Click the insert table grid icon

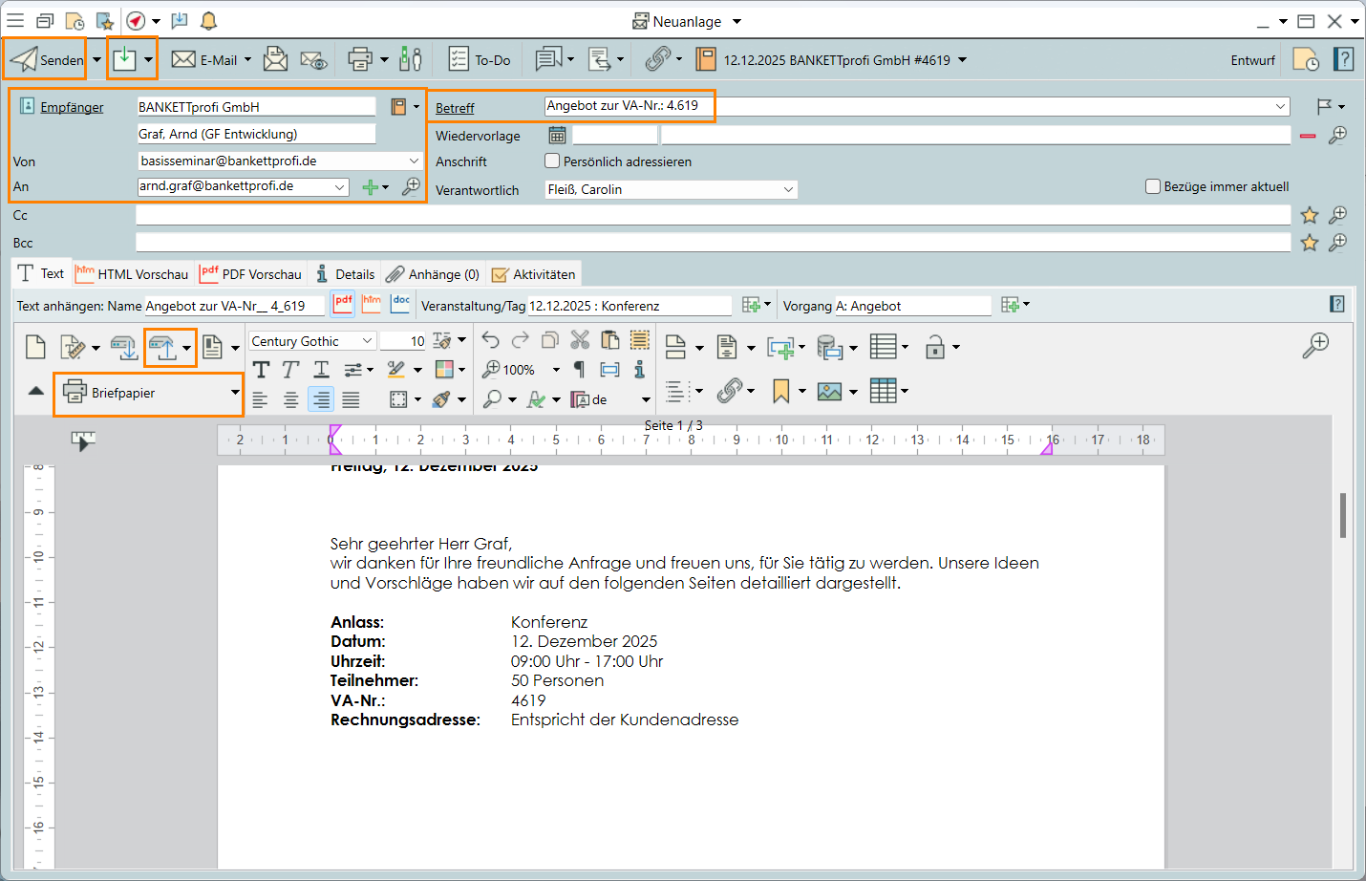pos(884,391)
